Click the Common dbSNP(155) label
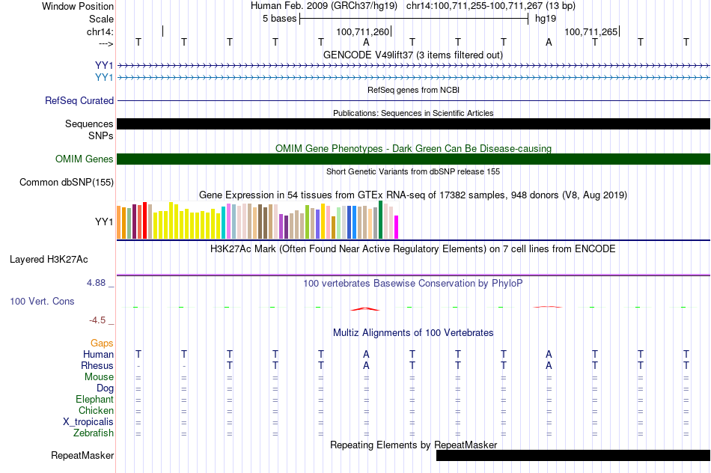This screenshot has height=473, width=711. click(x=67, y=183)
